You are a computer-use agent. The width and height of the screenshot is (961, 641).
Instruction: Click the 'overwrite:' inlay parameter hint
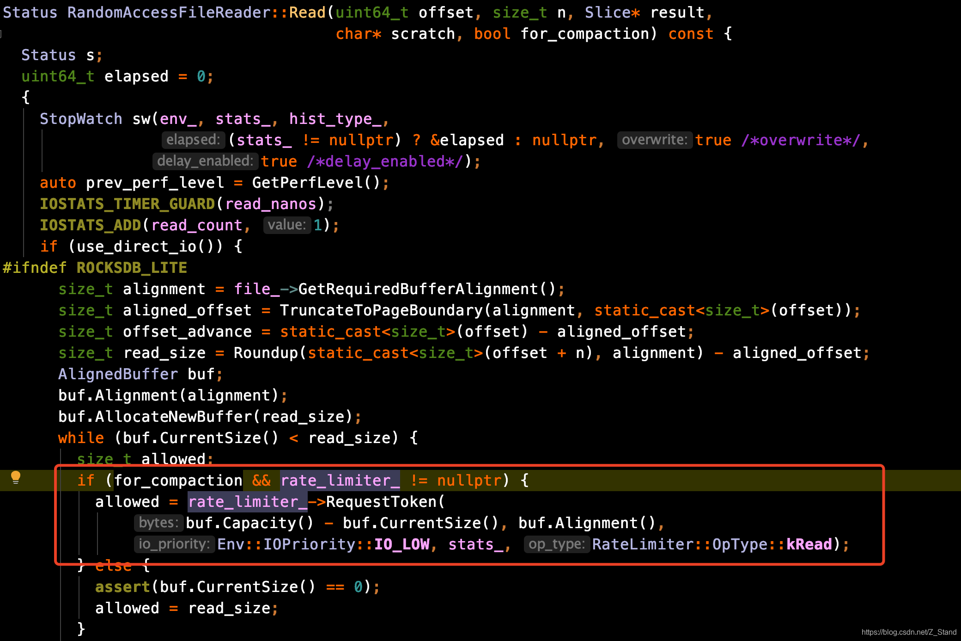[654, 140]
